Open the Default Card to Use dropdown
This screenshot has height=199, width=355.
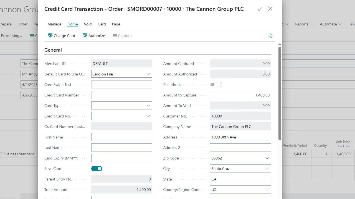tap(148, 74)
